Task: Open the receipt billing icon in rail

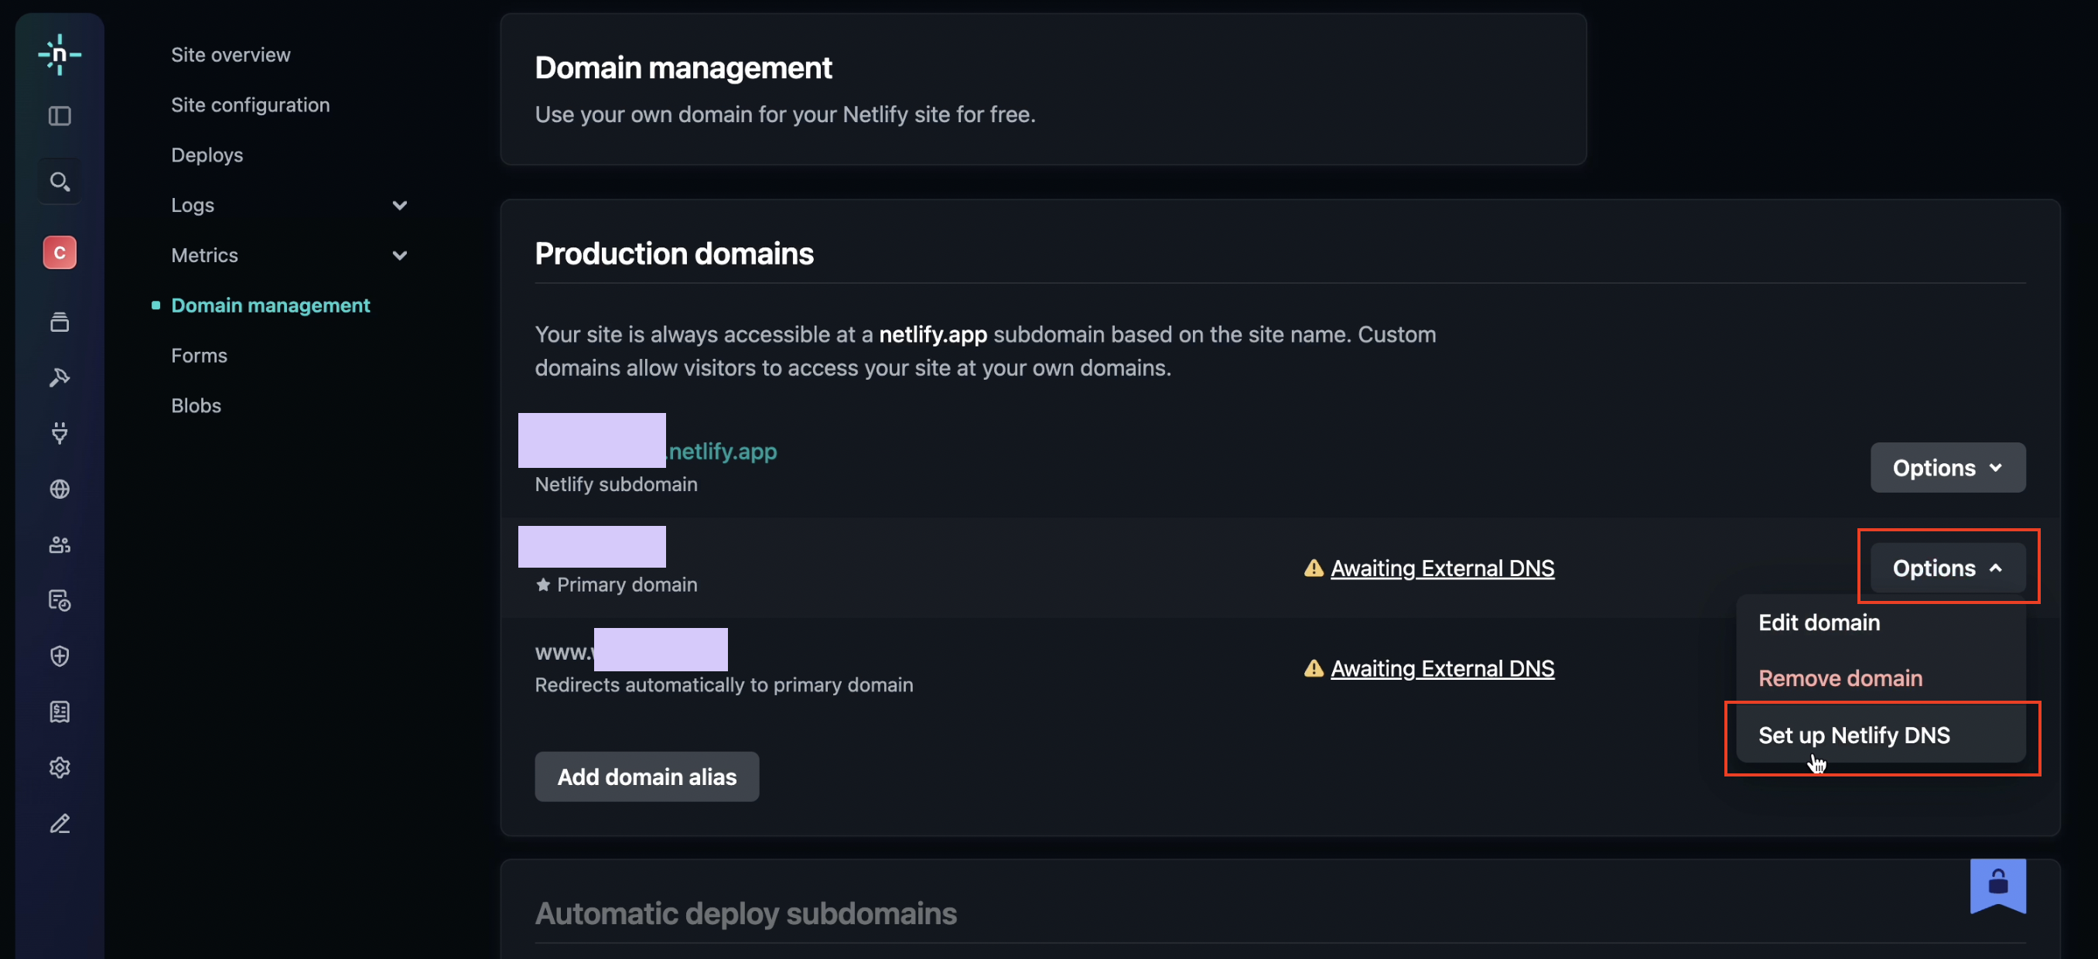Action: click(60, 712)
